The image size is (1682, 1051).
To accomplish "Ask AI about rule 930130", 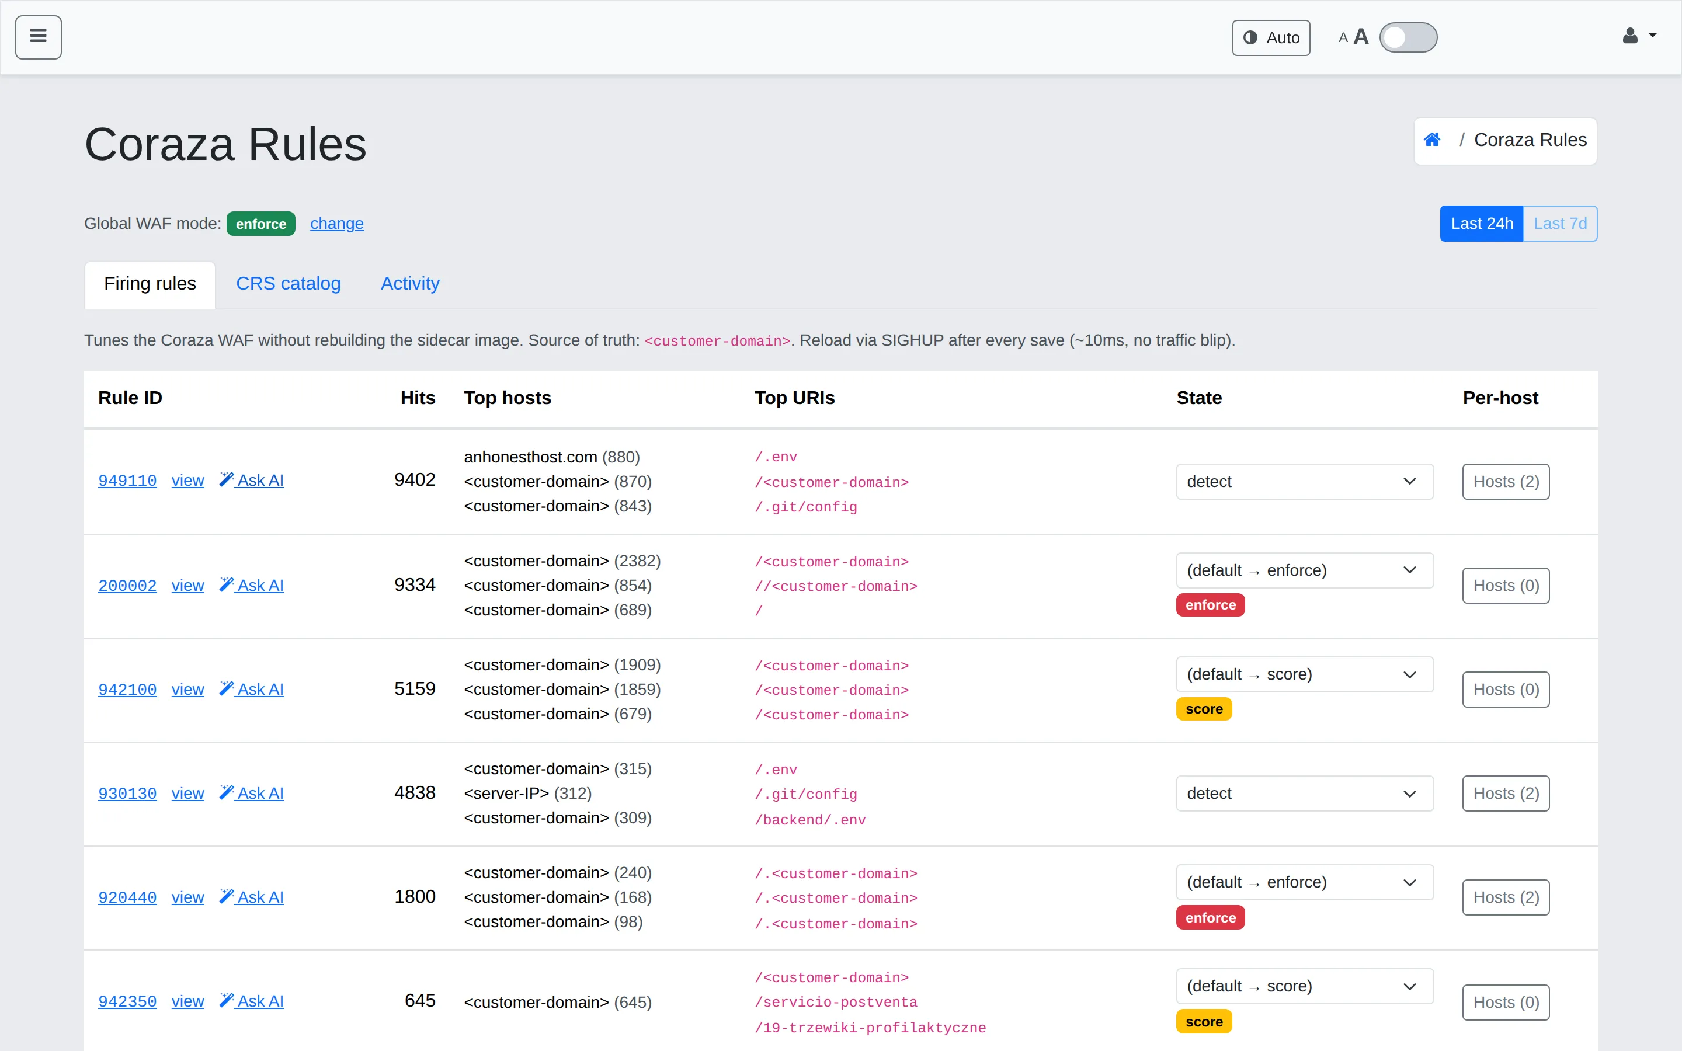I will (x=252, y=793).
